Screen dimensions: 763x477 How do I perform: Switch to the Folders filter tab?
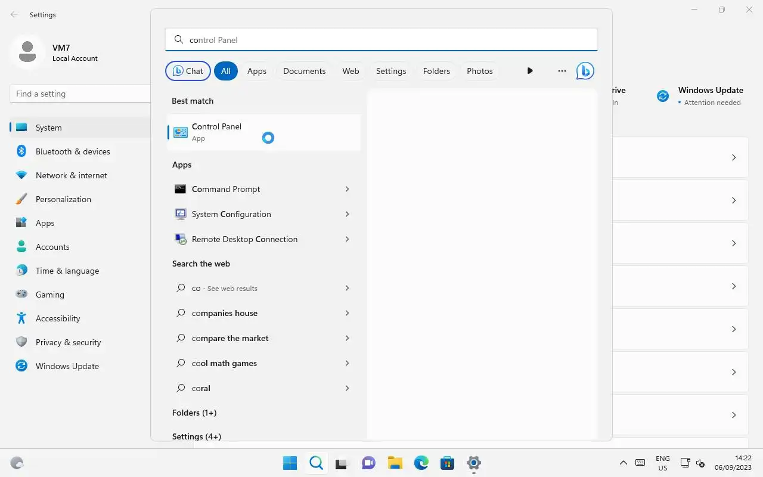tap(436, 71)
